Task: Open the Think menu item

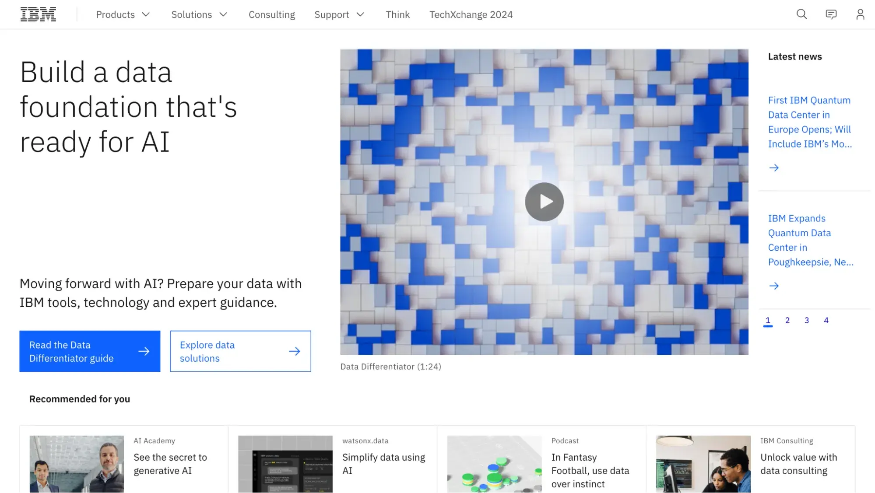Action: click(397, 14)
